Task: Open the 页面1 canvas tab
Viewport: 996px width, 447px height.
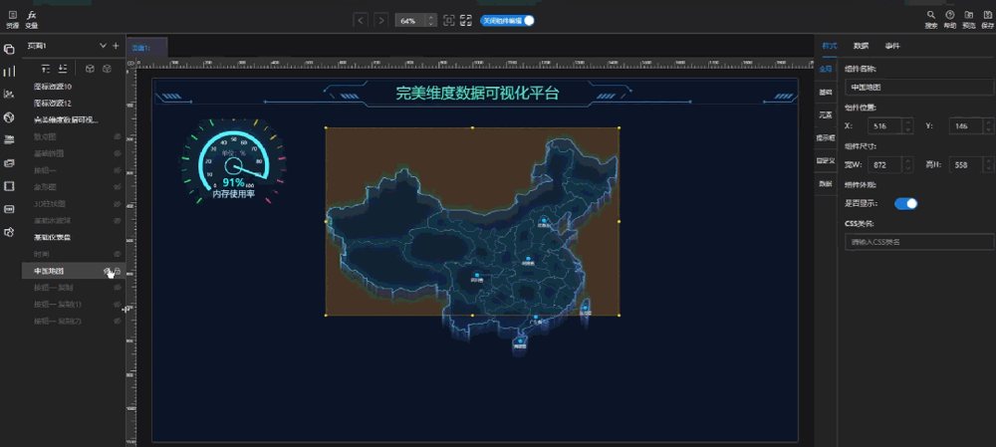Action: [146, 48]
